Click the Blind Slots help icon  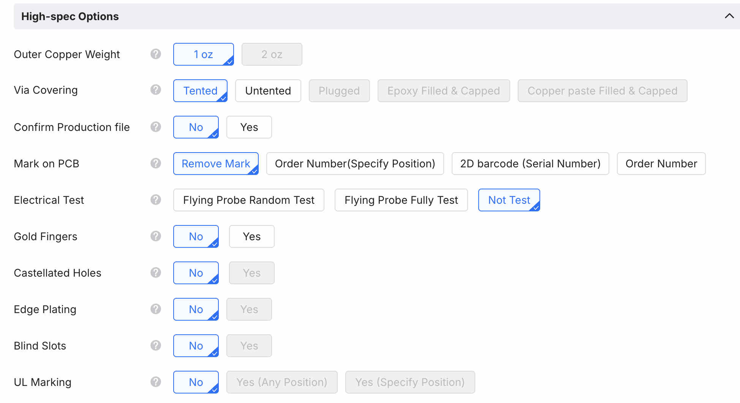point(156,345)
